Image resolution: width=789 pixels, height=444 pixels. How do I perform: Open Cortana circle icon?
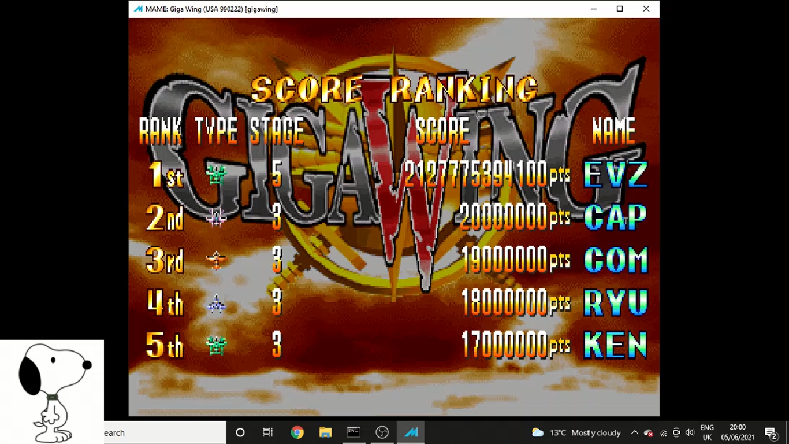240,432
